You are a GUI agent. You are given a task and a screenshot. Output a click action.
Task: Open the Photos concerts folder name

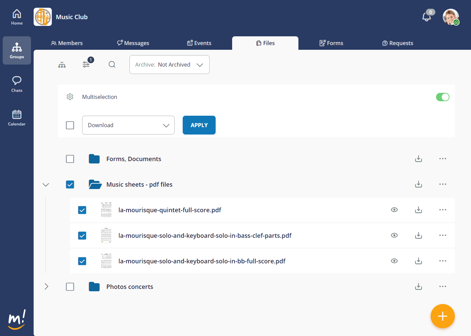pyautogui.click(x=130, y=287)
